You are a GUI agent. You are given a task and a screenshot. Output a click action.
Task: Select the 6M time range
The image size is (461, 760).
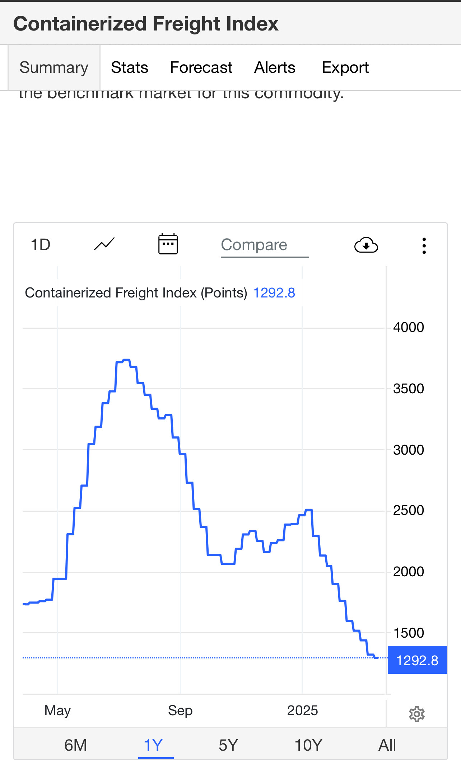(75, 745)
